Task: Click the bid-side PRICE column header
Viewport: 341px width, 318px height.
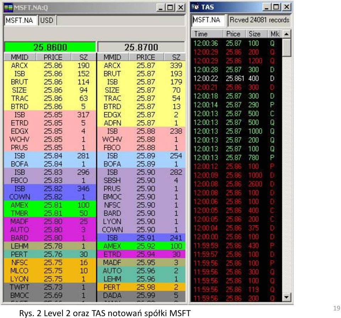Action: [53, 57]
